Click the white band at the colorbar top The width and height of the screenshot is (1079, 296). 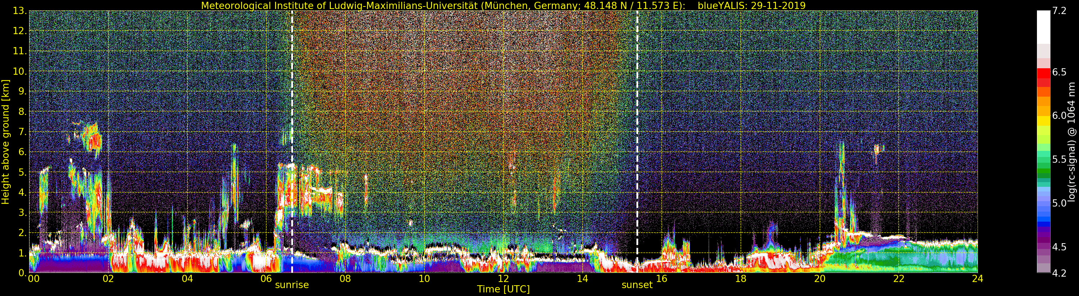[1043, 27]
